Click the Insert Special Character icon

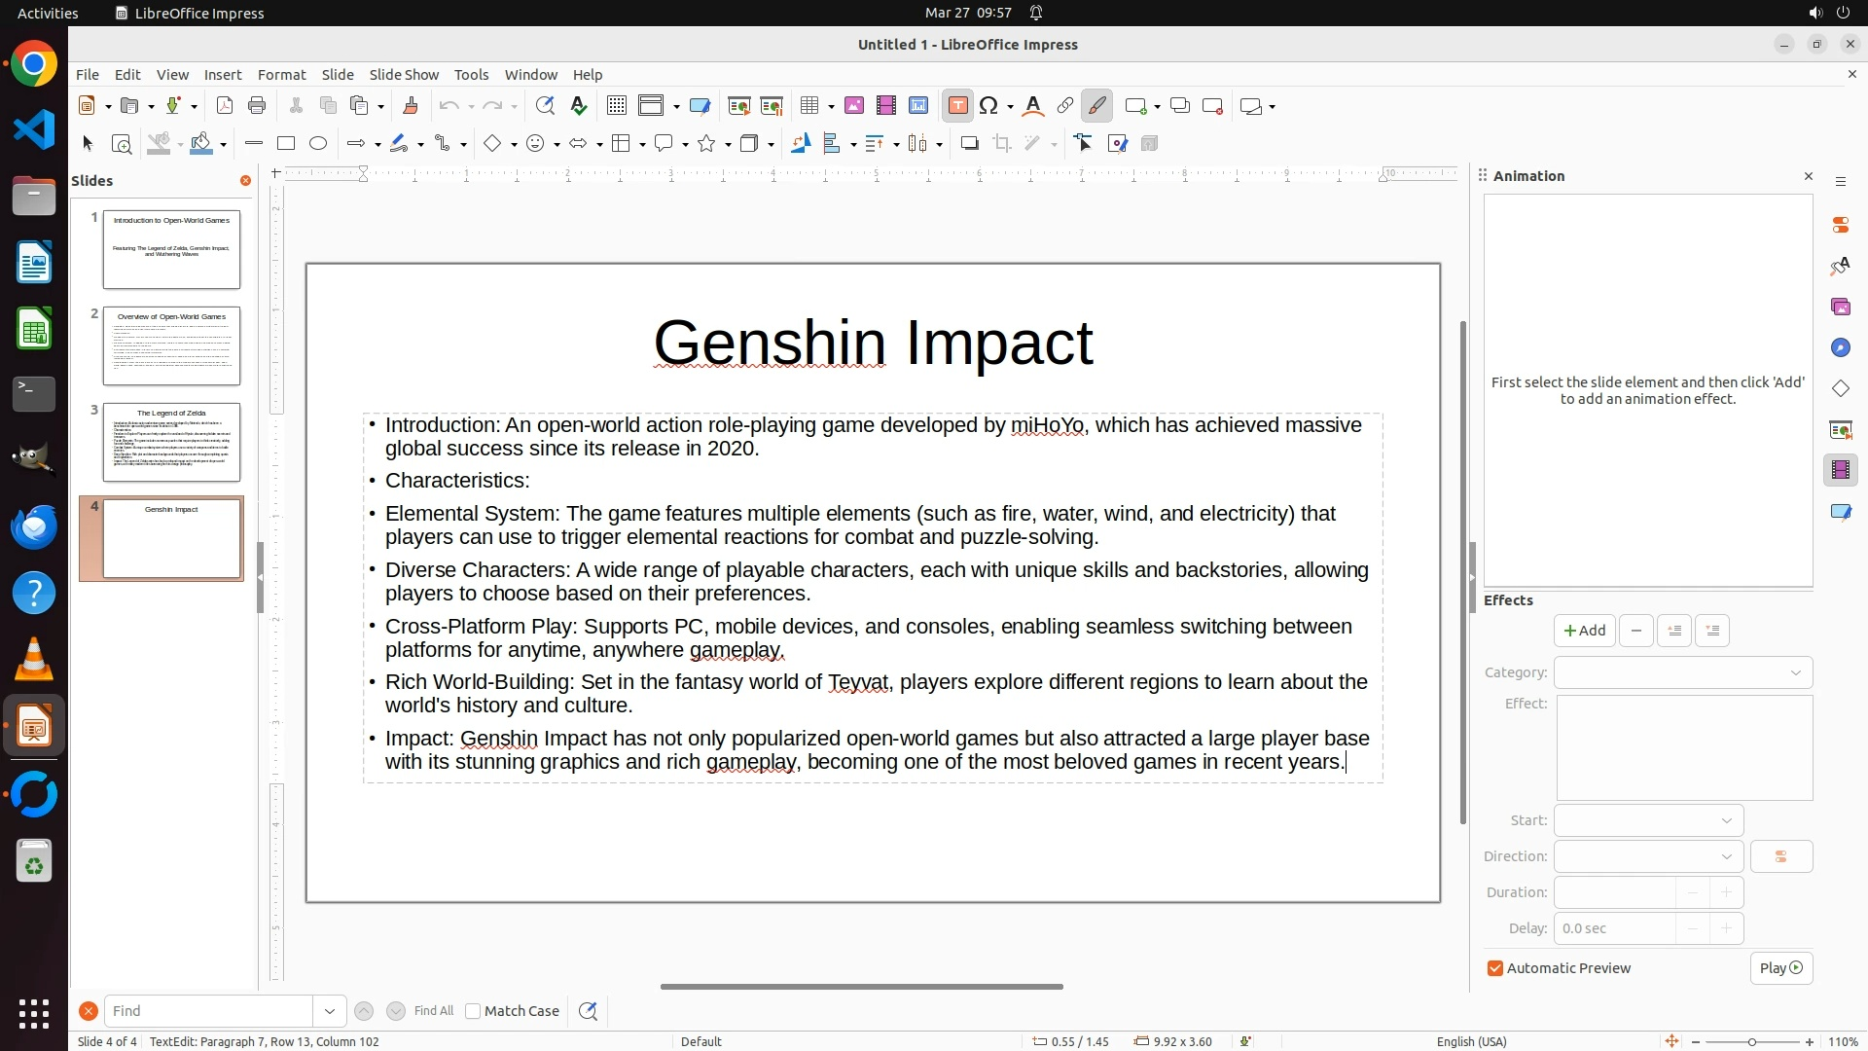(989, 106)
